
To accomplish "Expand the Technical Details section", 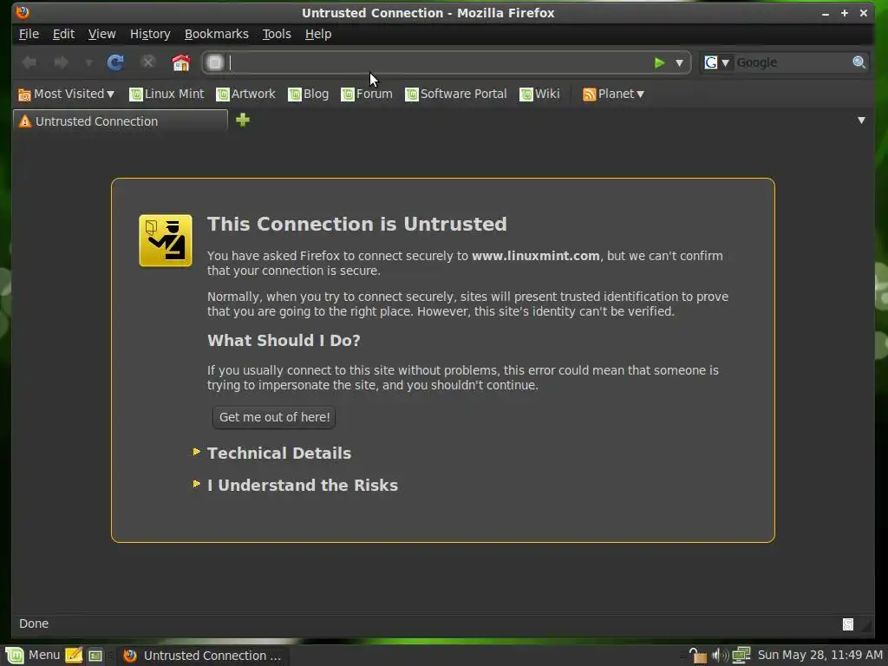I will click(x=278, y=453).
